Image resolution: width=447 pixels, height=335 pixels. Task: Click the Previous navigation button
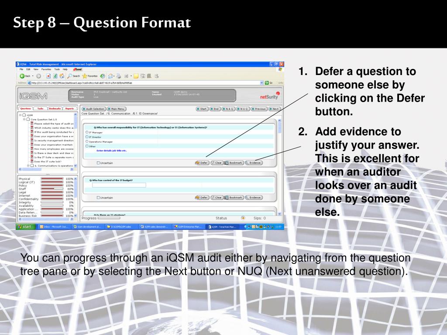259,109
